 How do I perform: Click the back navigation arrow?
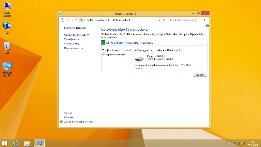(x=62, y=20)
